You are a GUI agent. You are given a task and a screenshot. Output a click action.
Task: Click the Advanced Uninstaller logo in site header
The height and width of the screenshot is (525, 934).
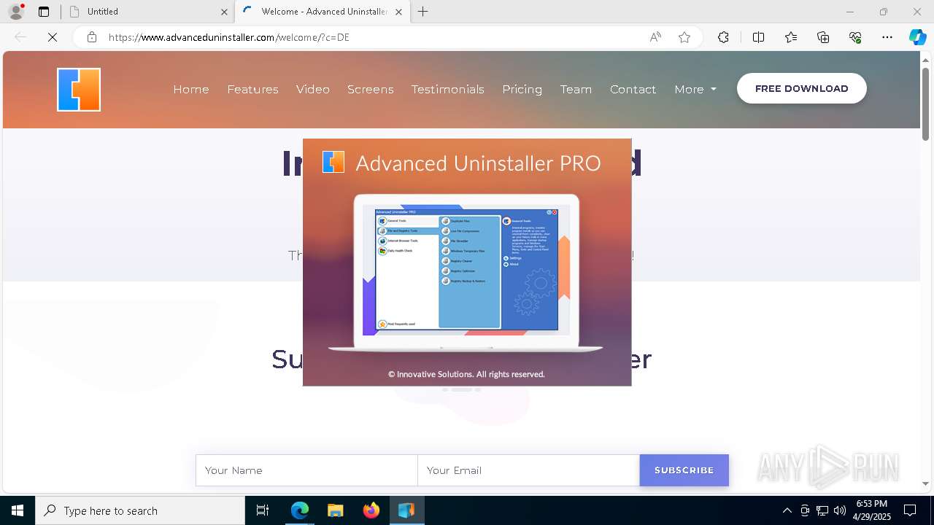[x=79, y=89]
